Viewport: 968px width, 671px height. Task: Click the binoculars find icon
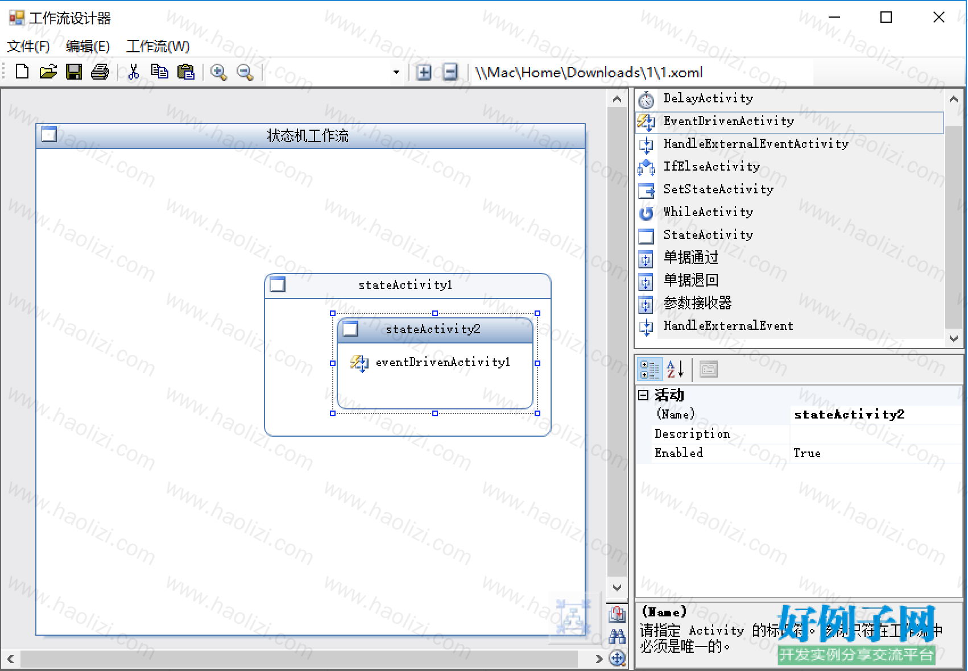point(617,636)
